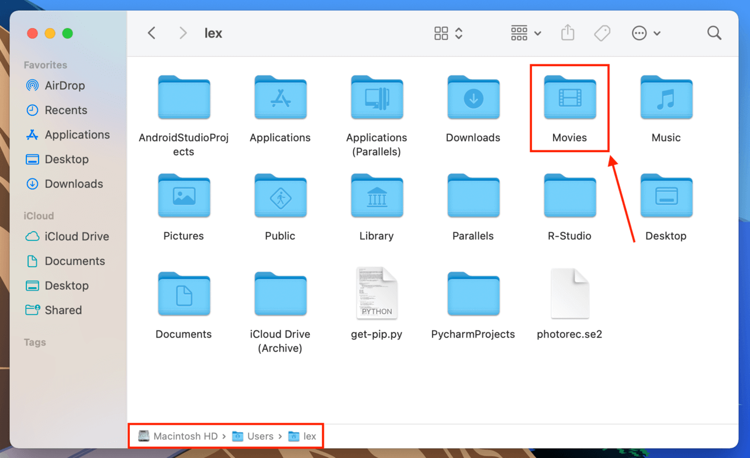Go forward with the right chevron
Screen dimensions: 750x458
[x=183, y=33]
